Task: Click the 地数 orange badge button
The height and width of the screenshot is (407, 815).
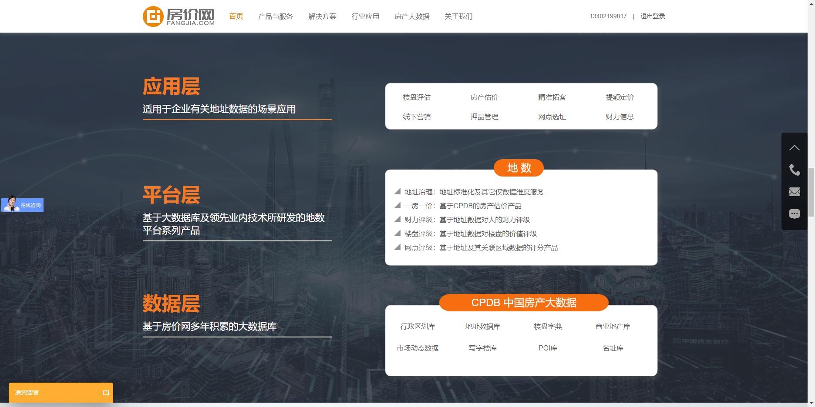Action: pos(519,168)
